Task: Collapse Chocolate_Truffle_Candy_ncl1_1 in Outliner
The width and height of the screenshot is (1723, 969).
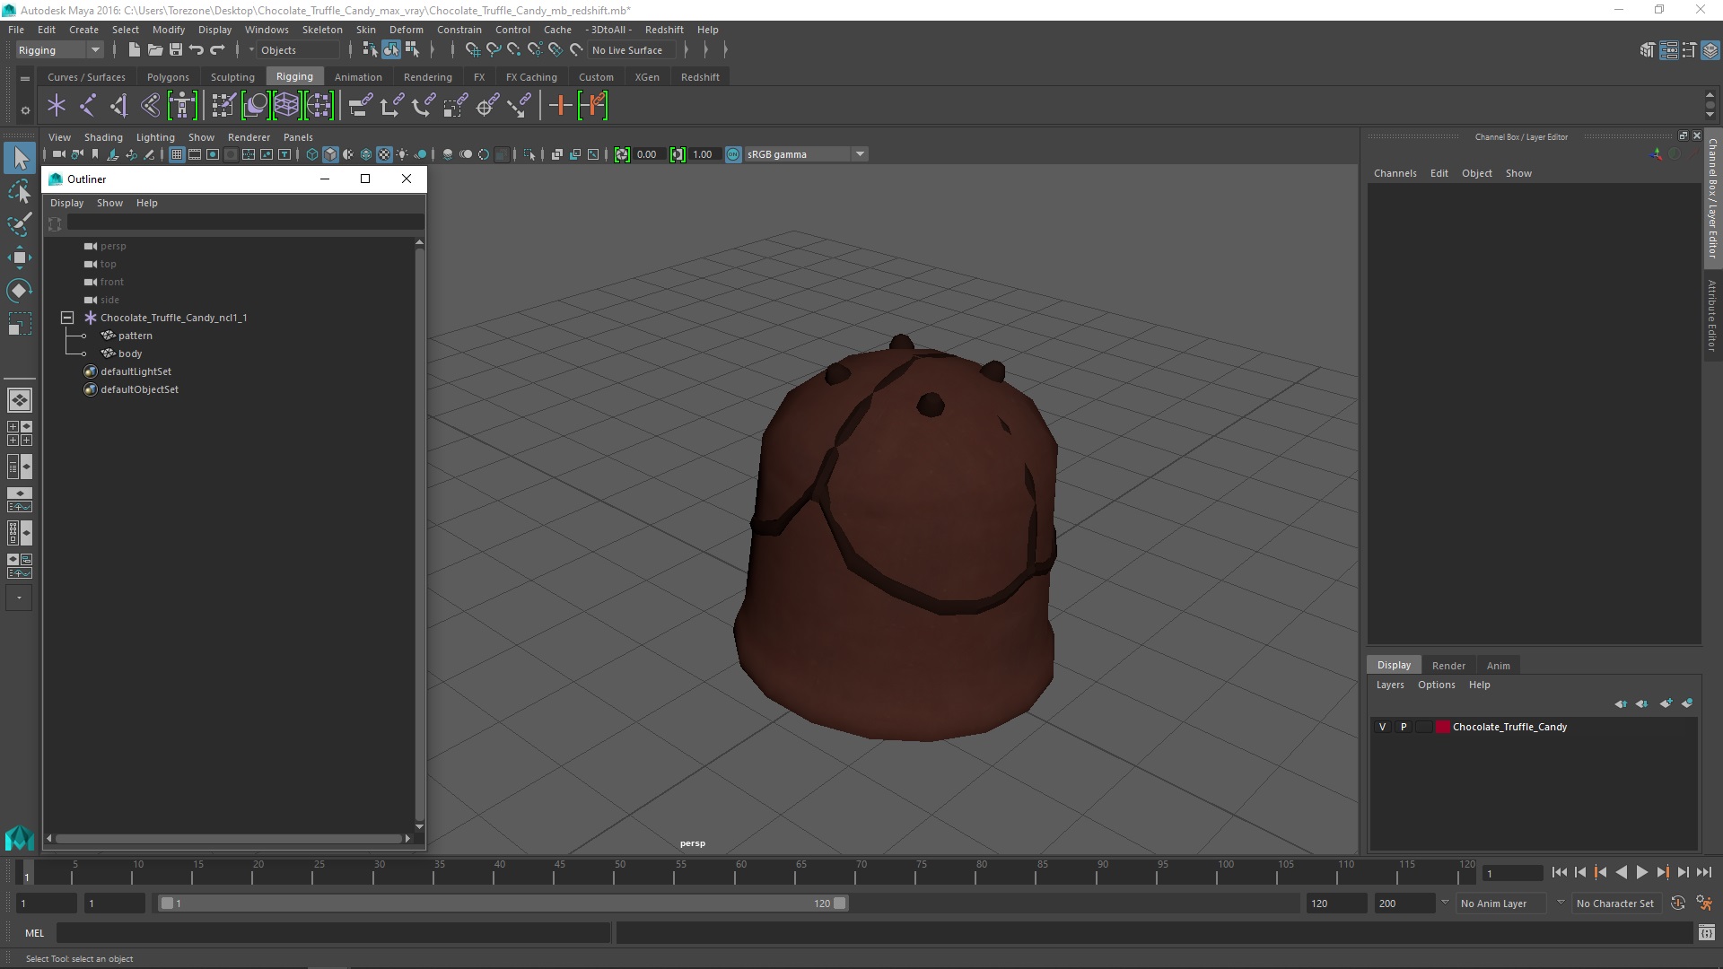Action: pyautogui.click(x=67, y=318)
